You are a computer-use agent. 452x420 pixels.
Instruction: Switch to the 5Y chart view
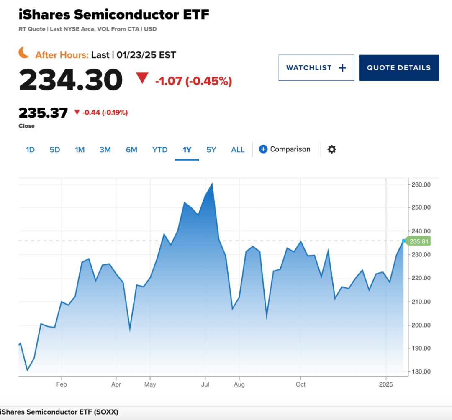(x=211, y=149)
